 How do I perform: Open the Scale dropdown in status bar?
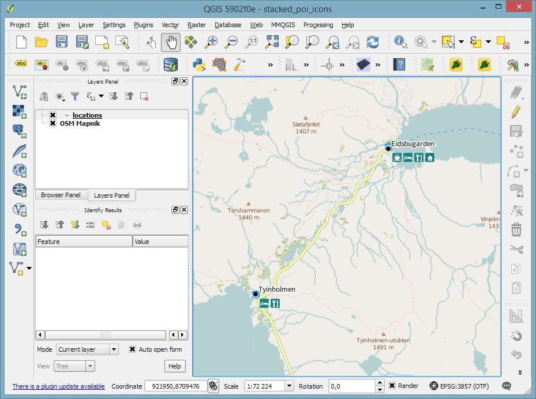289,386
